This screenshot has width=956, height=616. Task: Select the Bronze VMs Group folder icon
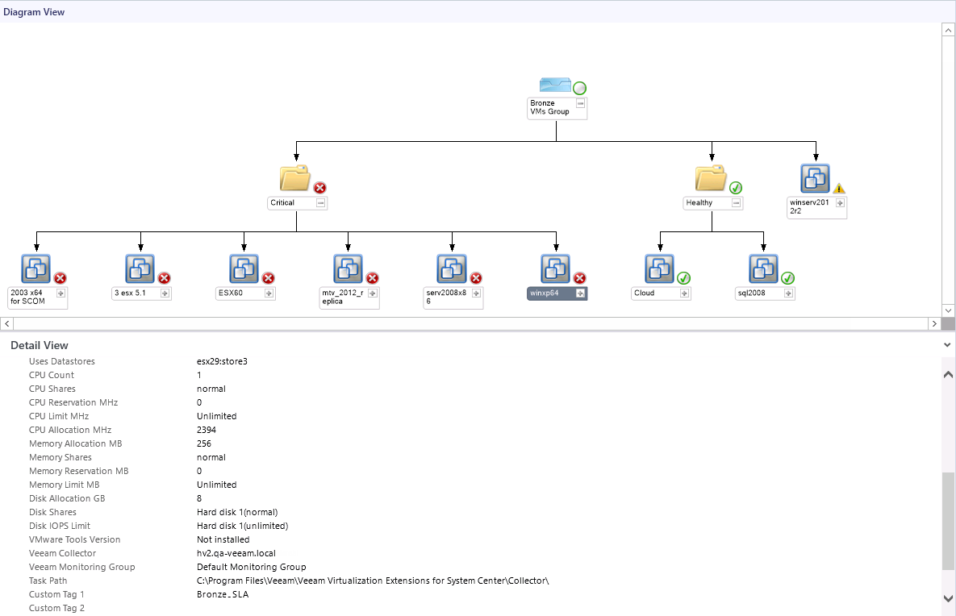[555, 85]
